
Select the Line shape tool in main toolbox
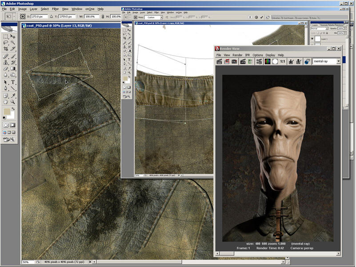(x=13, y=88)
